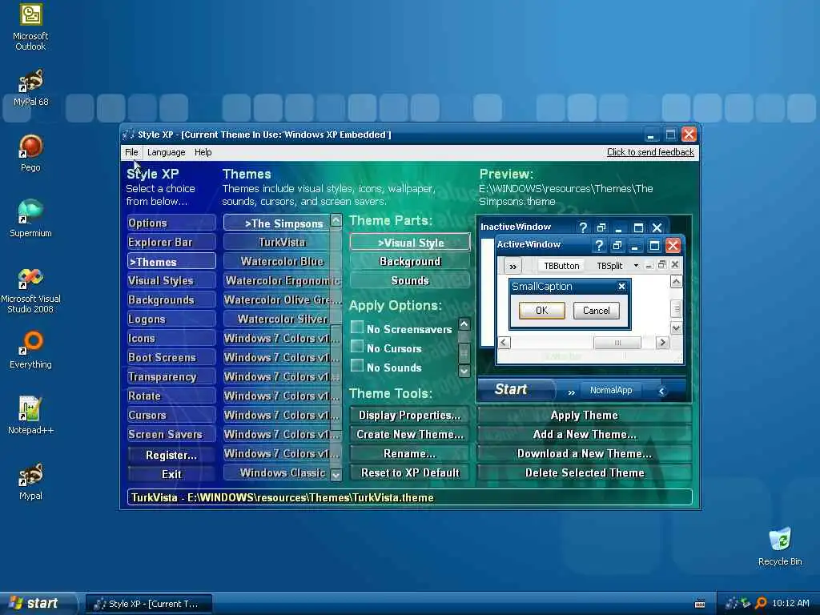Viewport: 820px width, 615px height.
Task: Click the red close icon on ActiveWindow preview
Action: [673, 245]
